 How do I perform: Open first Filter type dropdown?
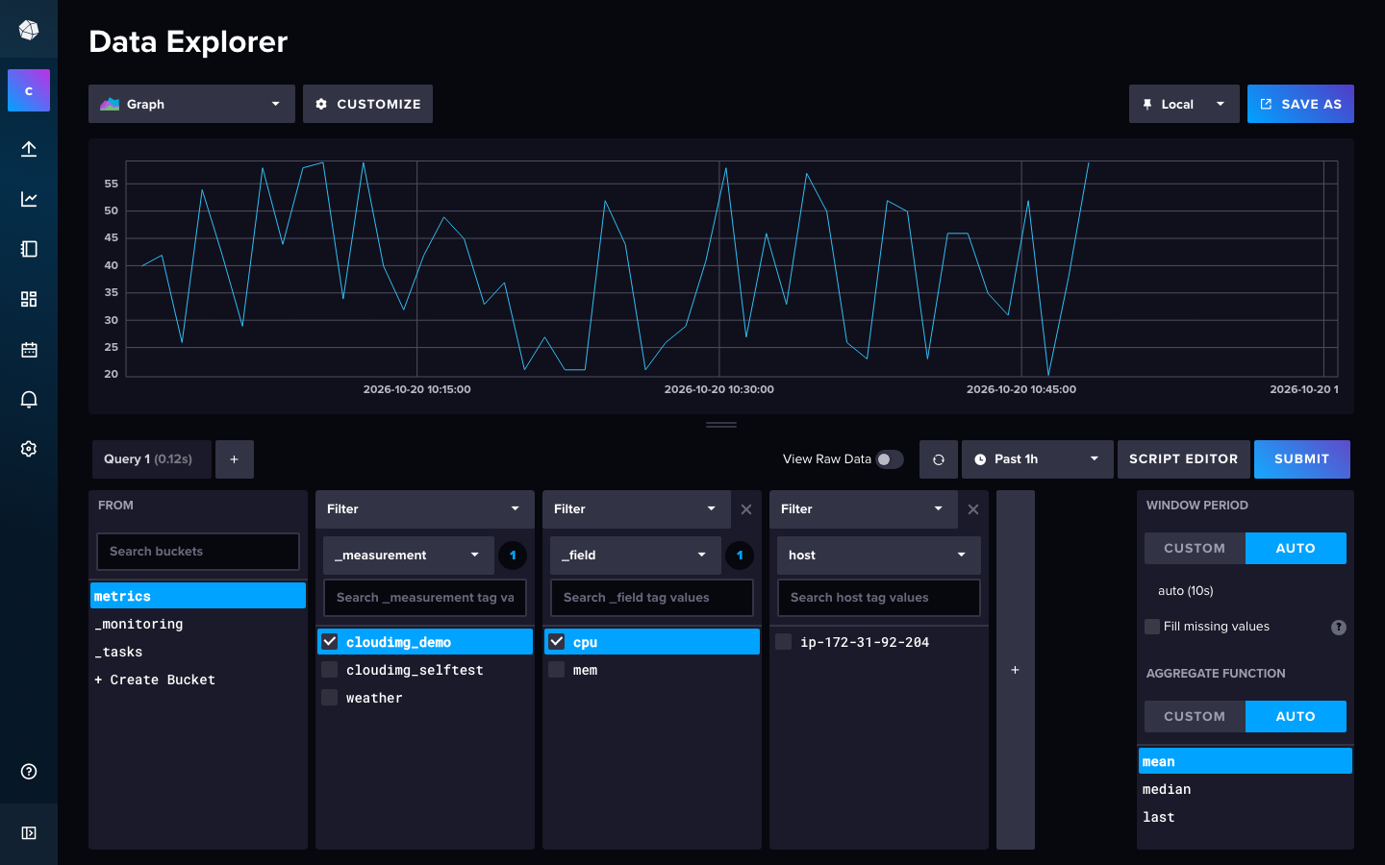(425, 509)
